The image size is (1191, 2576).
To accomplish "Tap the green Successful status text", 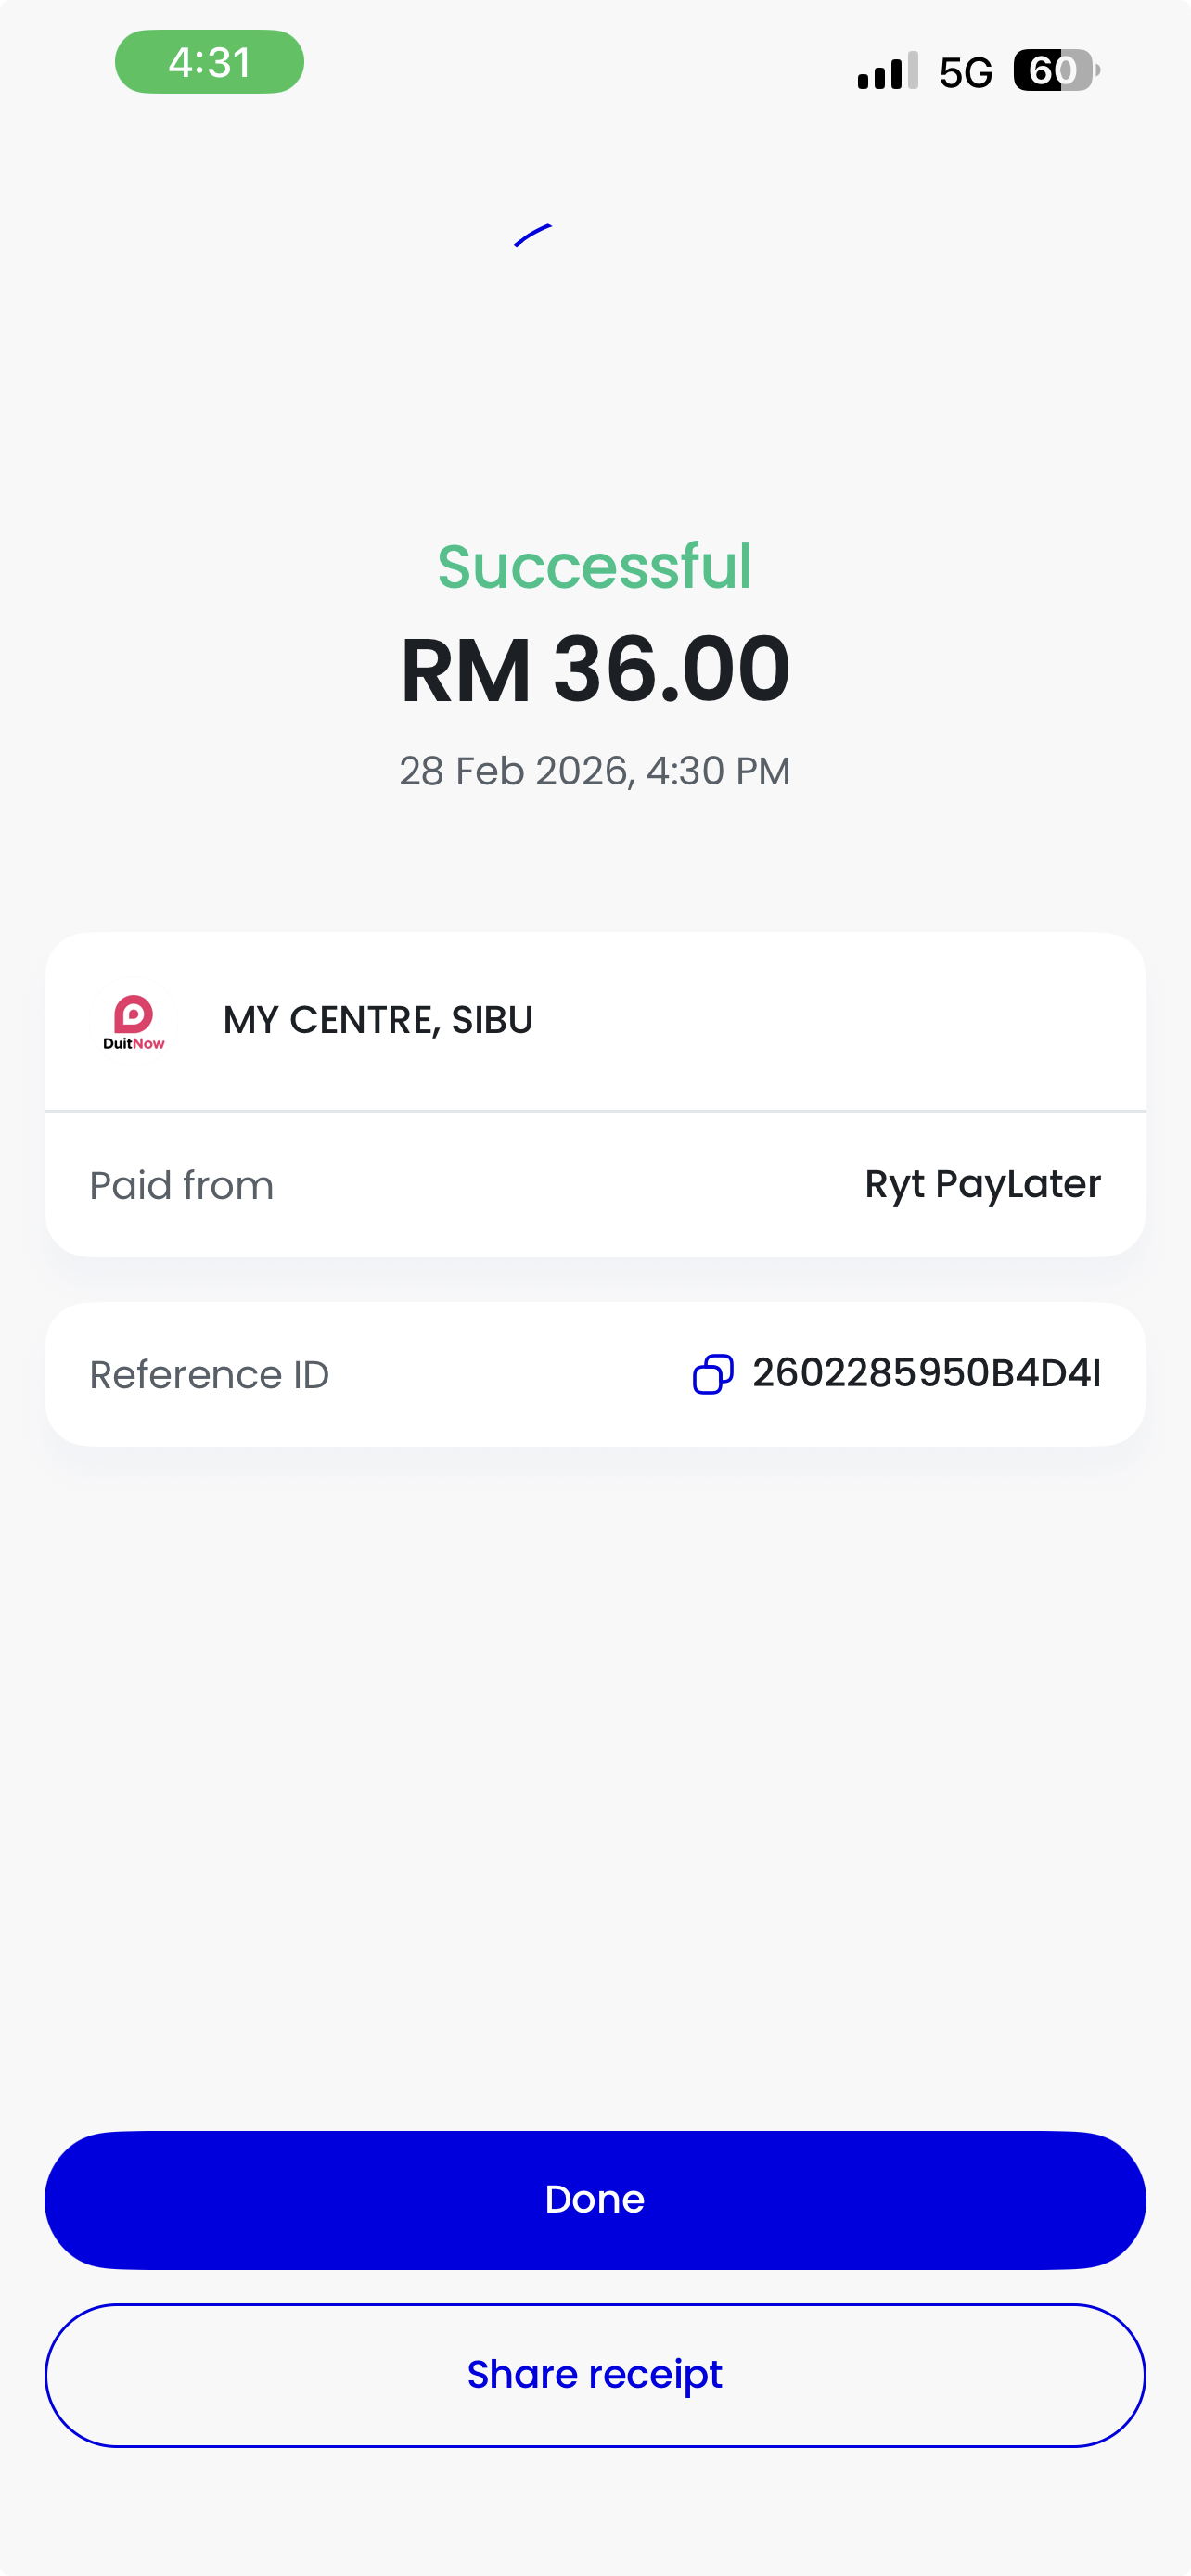I will [x=595, y=566].
